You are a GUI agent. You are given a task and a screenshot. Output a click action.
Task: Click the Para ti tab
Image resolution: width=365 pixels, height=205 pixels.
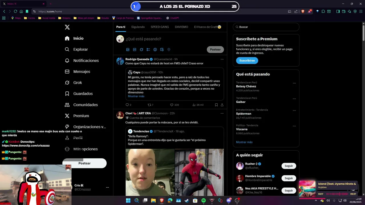pyautogui.click(x=121, y=27)
